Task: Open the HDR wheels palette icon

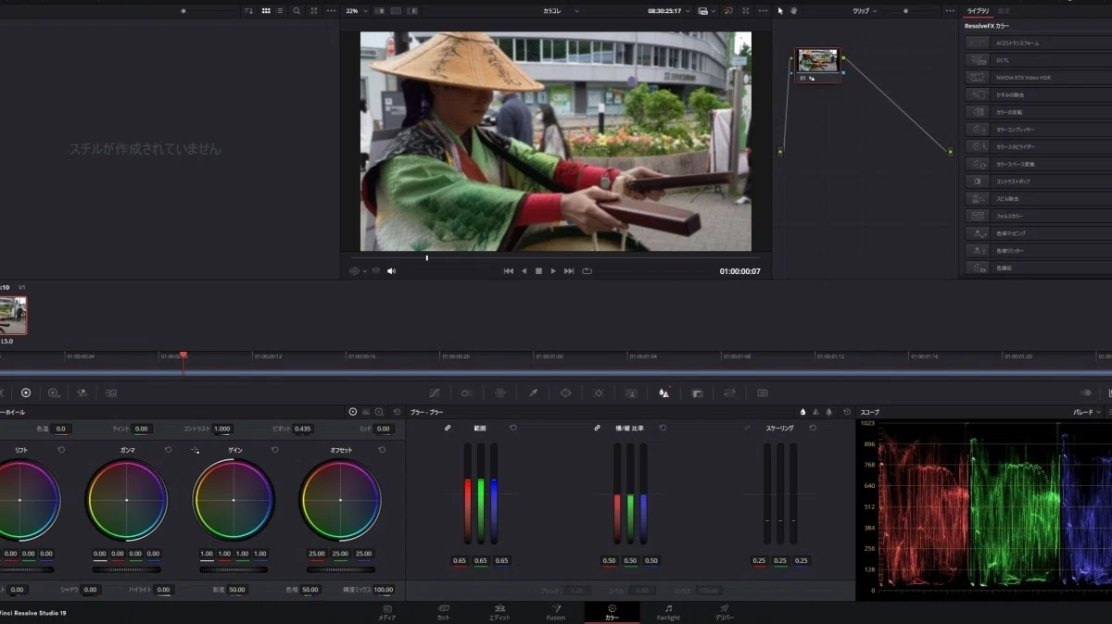Action: click(x=54, y=393)
